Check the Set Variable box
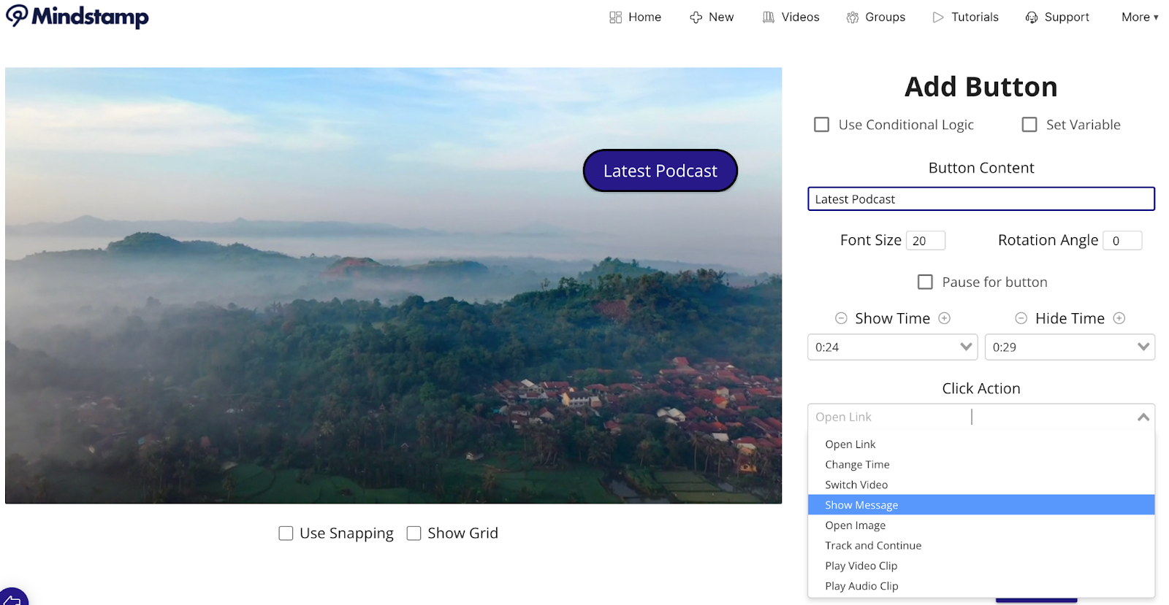1169x605 pixels. [1029, 125]
